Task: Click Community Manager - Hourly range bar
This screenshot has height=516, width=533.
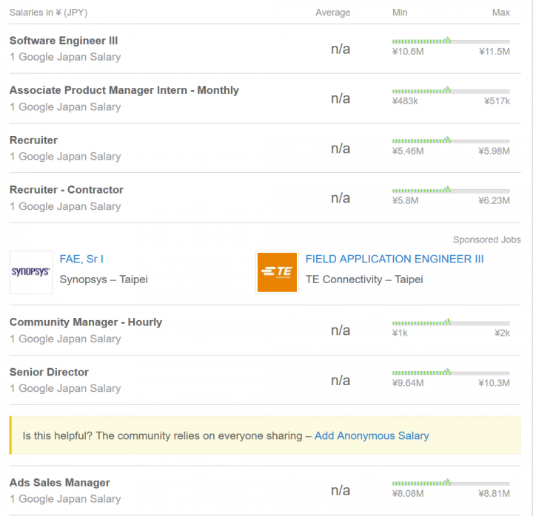Action: coord(451,322)
